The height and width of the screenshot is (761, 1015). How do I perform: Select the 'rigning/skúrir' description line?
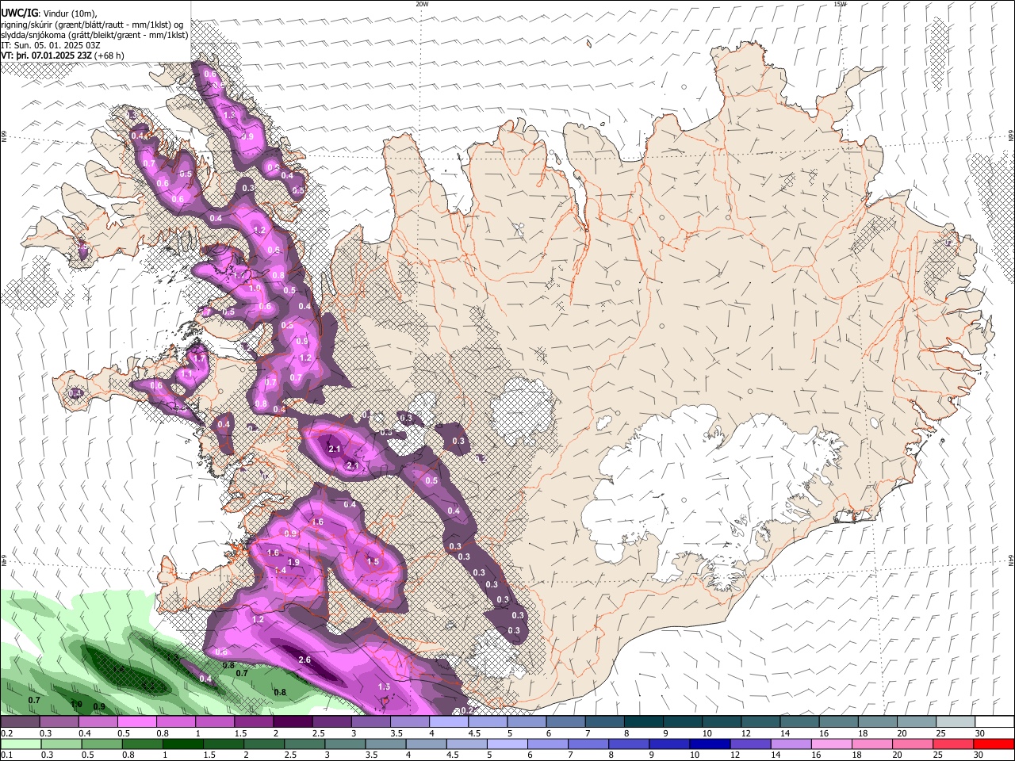point(93,25)
